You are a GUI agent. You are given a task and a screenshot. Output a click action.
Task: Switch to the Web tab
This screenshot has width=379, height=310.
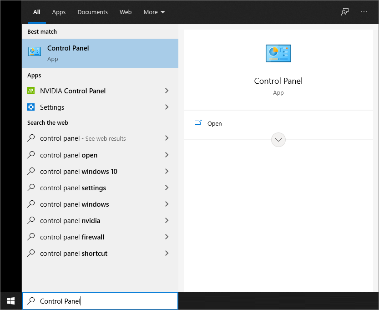[126, 12]
